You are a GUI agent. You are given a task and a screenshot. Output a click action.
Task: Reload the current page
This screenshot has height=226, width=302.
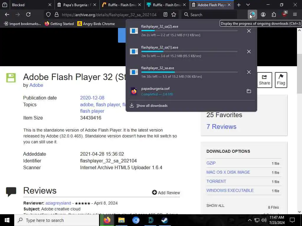coord(28,15)
